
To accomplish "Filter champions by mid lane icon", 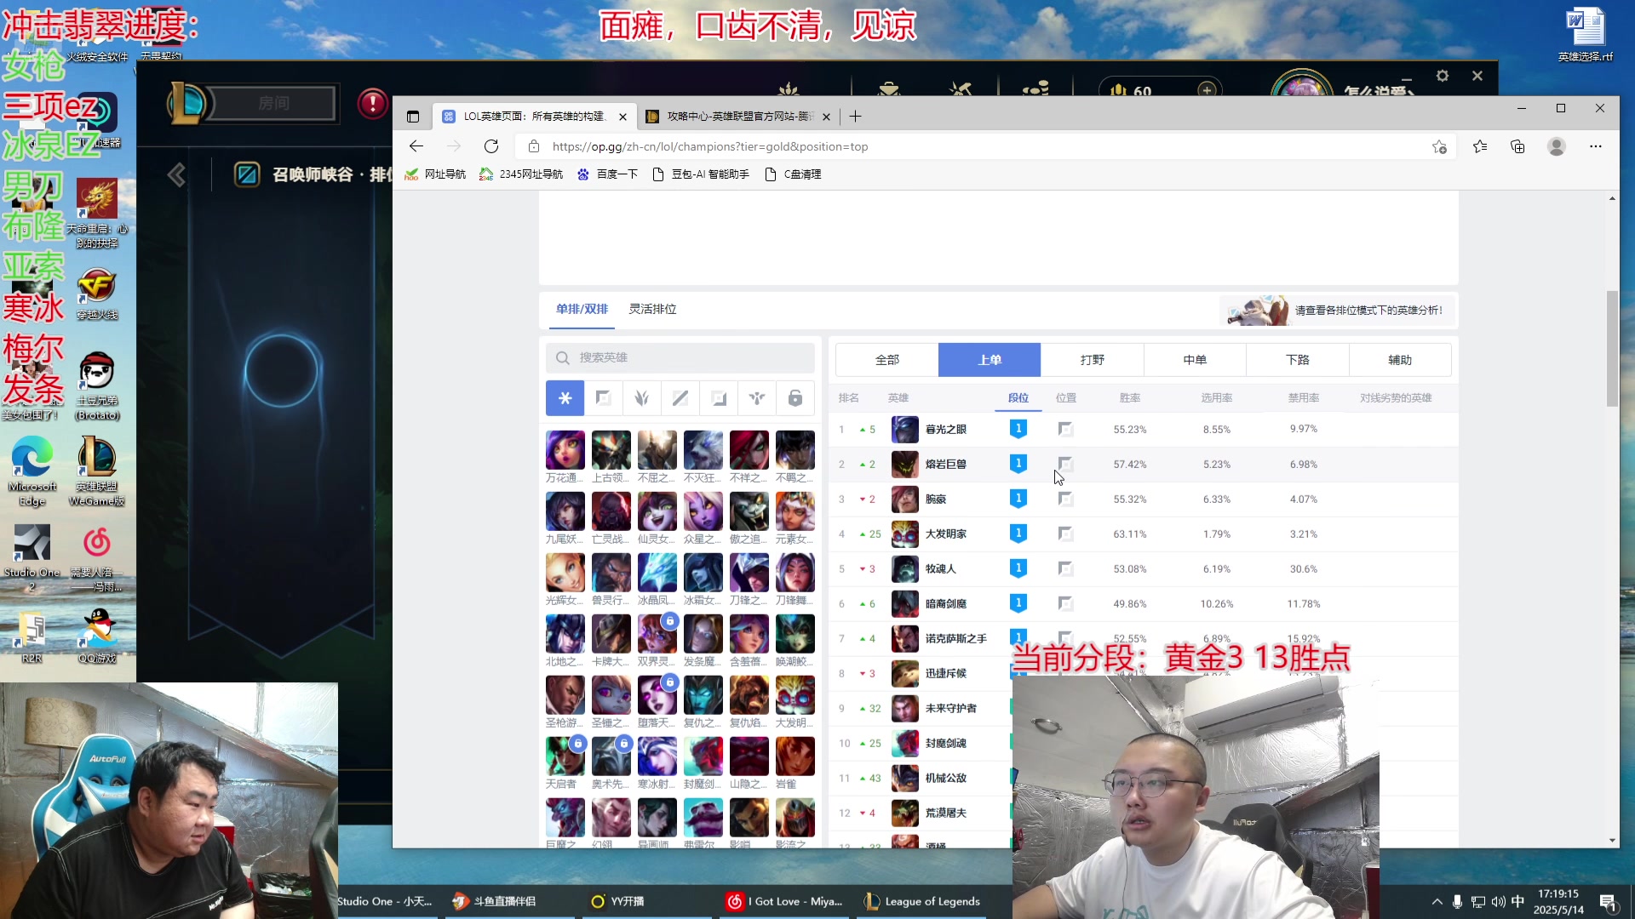I will [x=680, y=397].
